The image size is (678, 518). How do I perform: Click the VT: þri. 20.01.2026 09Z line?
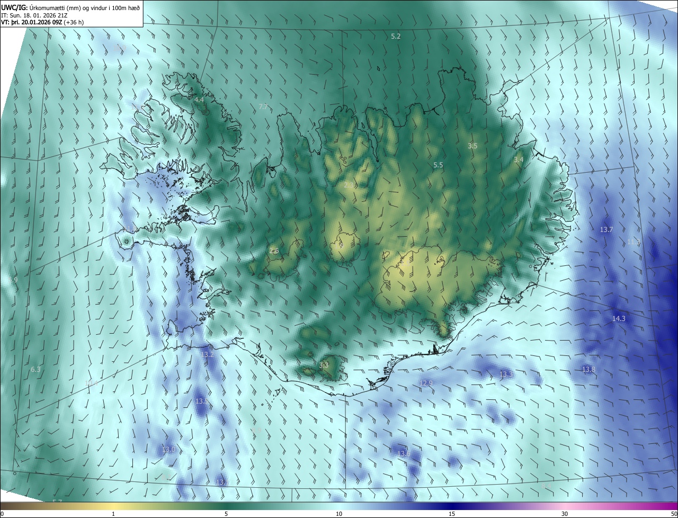point(42,22)
